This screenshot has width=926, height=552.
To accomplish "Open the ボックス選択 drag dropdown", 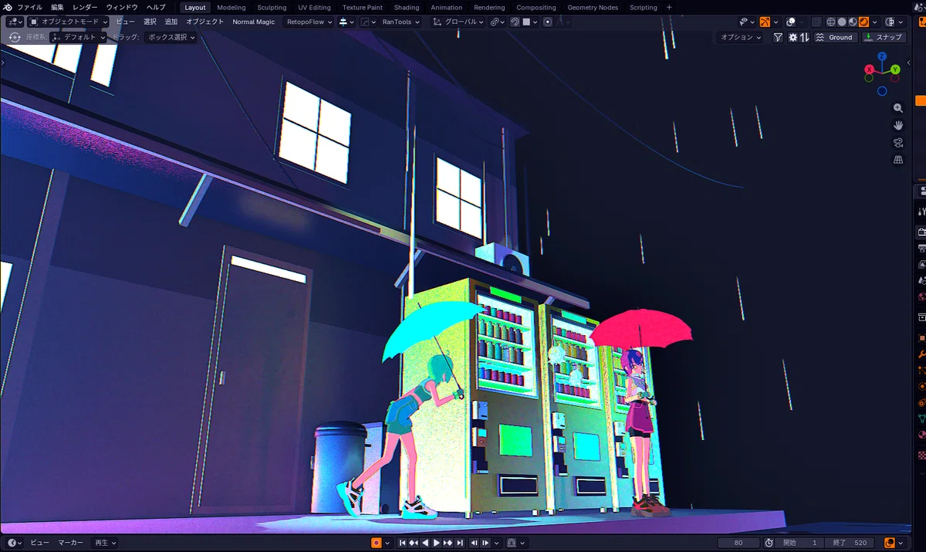I will pos(171,37).
